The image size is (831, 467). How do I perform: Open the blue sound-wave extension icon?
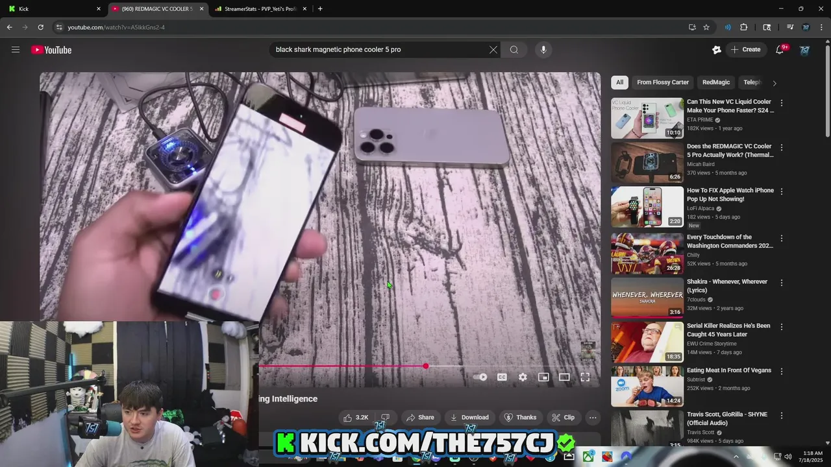(x=728, y=27)
